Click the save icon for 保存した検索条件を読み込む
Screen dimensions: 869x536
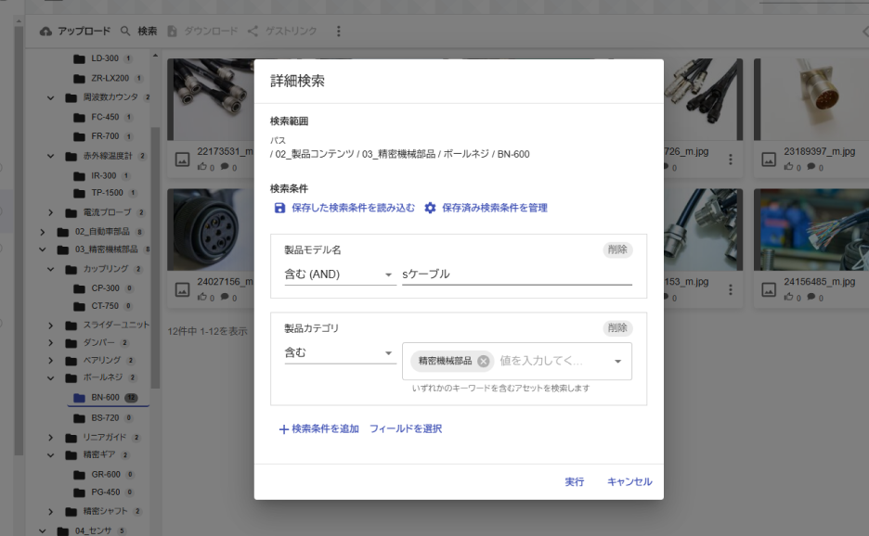click(x=280, y=207)
